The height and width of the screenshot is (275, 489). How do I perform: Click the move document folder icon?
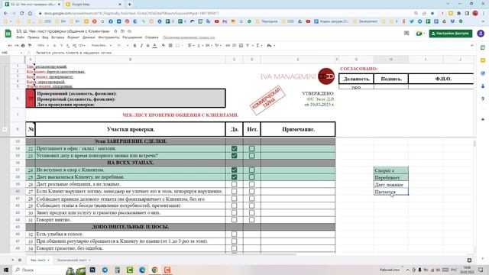pos(122,31)
